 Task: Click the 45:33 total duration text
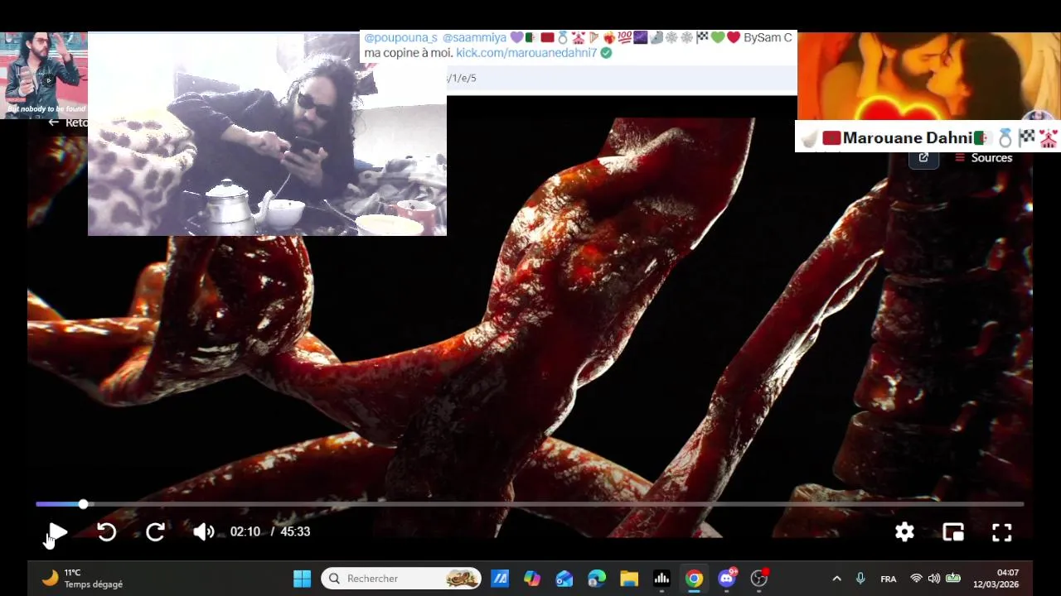(x=295, y=531)
